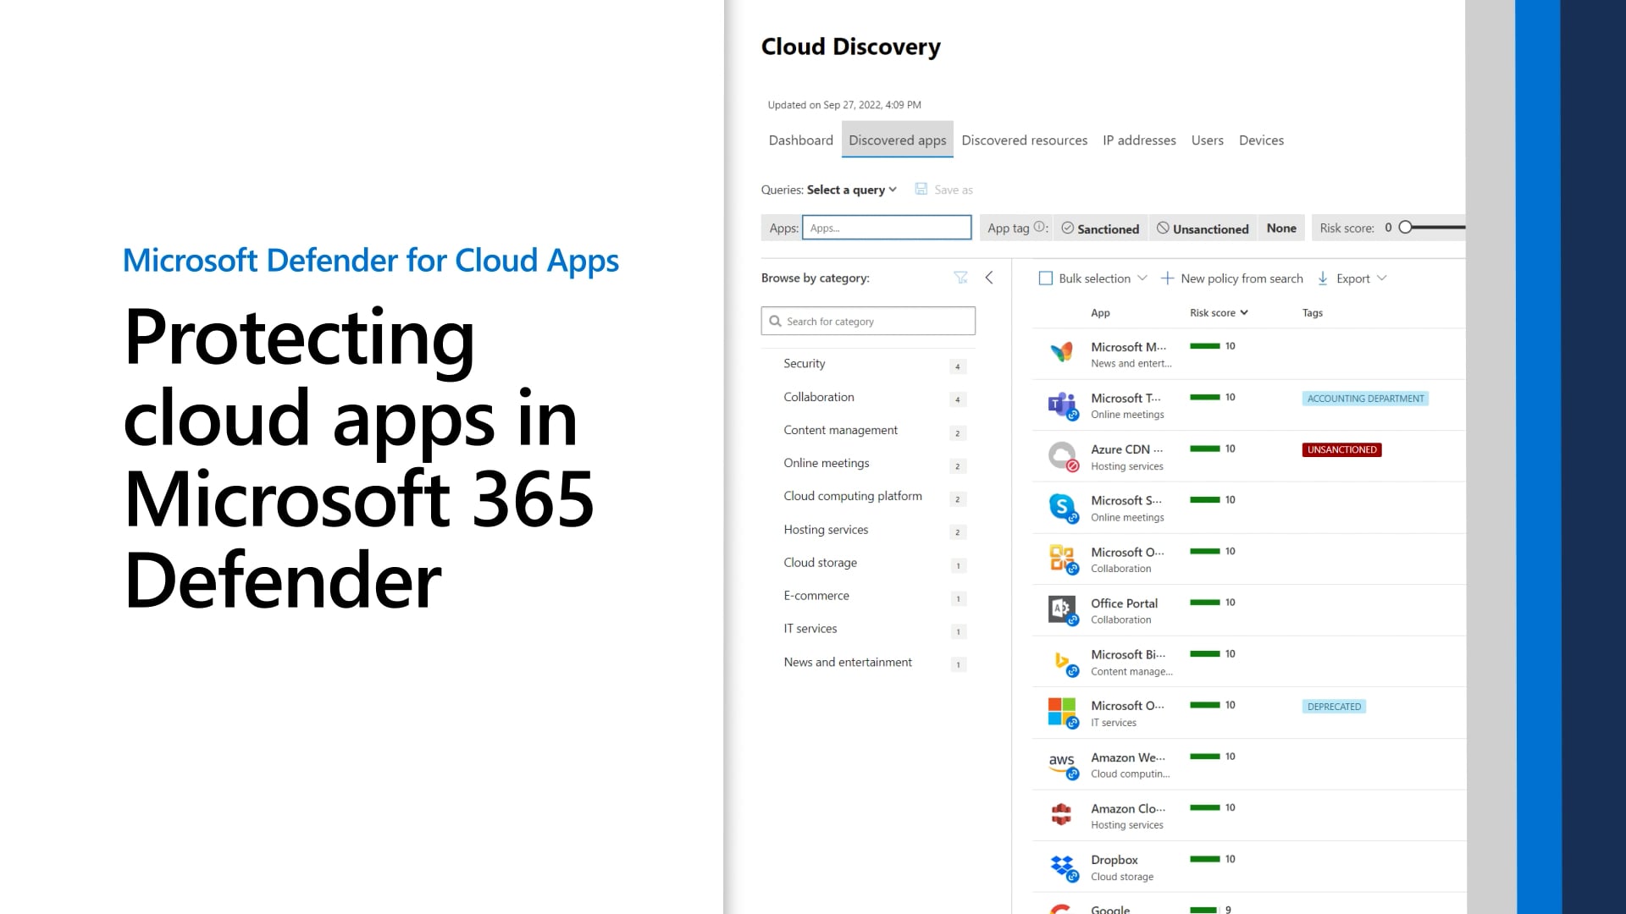Open the IP addresses tab
The width and height of the screenshot is (1626, 914).
click(1139, 140)
